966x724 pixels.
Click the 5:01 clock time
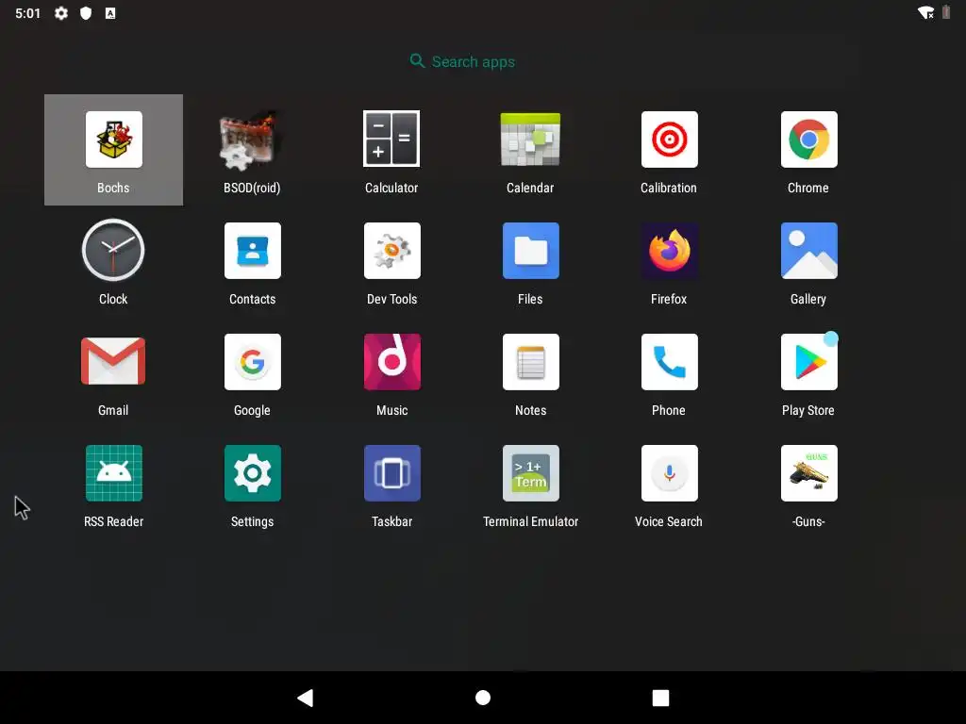click(x=27, y=13)
